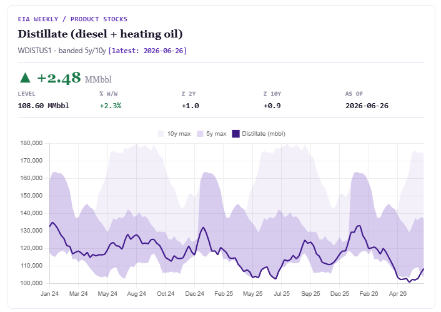The height and width of the screenshot is (312, 441).
Task: Click the Z 2Y column header
Action: [189, 94]
